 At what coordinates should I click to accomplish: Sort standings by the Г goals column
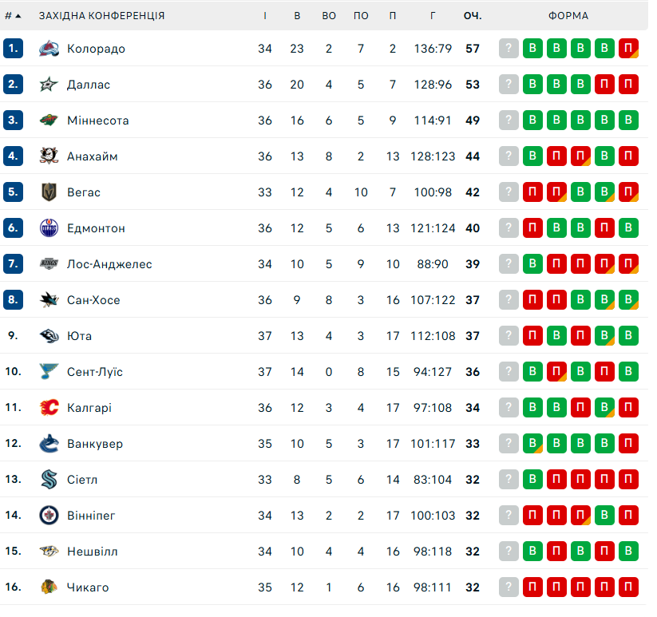(x=433, y=16)
